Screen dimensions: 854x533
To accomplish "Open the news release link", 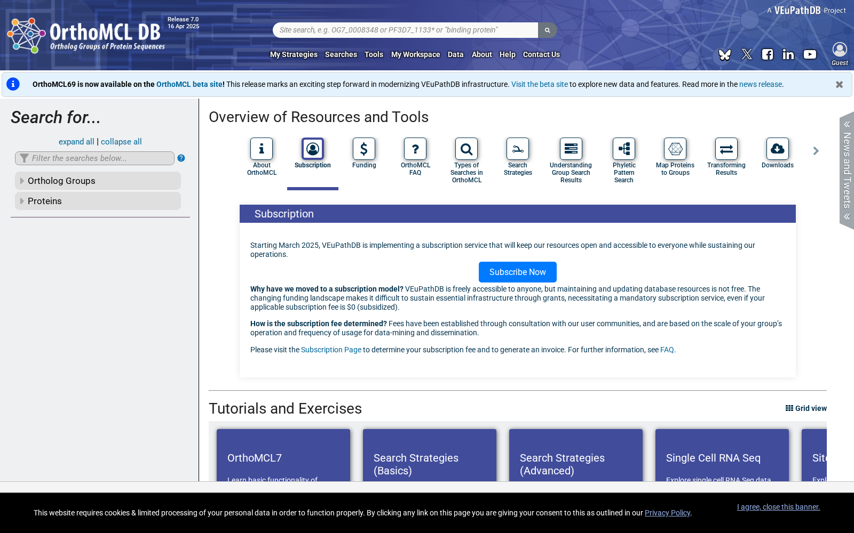I will tap(761, 84).
